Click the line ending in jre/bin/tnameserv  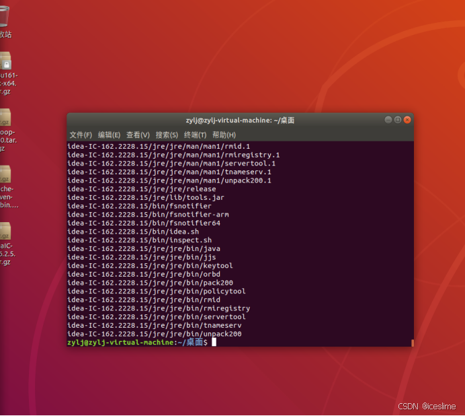pyautogui.click(x=154, y=325)
